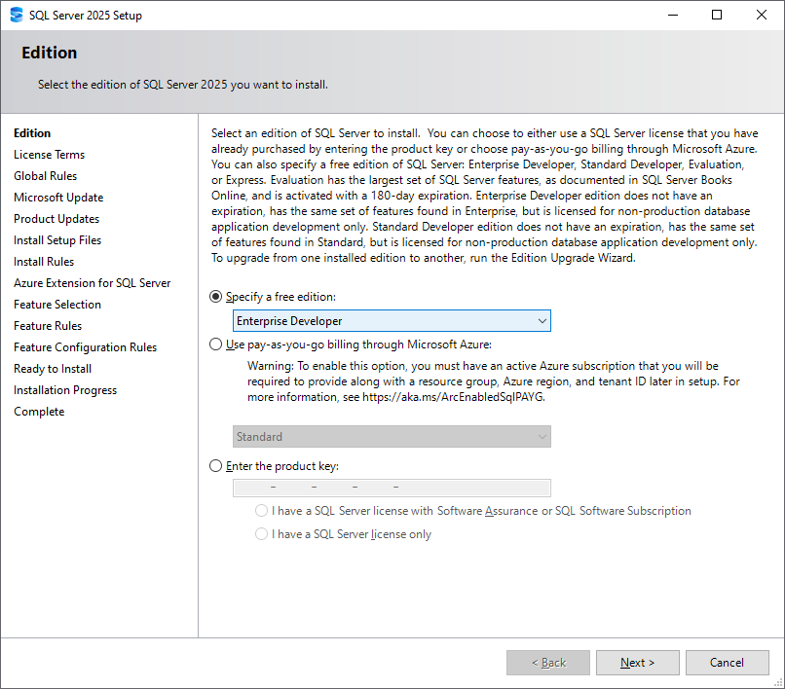785x689 pixels.
Task: Click the aka.ms/ArcEnabledSqlPAYG URL text
Action: [x=453, y=397]
